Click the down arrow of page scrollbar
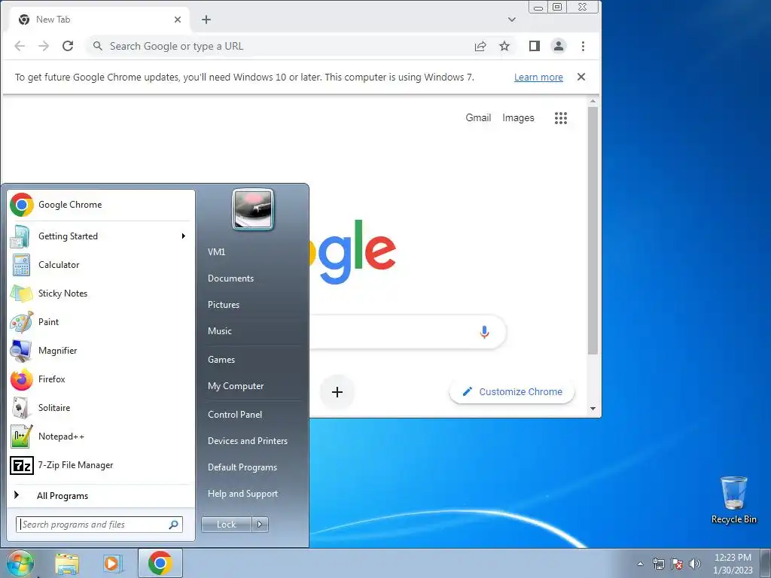The width and height of the screenshot is (771, 578). (593, 409)
